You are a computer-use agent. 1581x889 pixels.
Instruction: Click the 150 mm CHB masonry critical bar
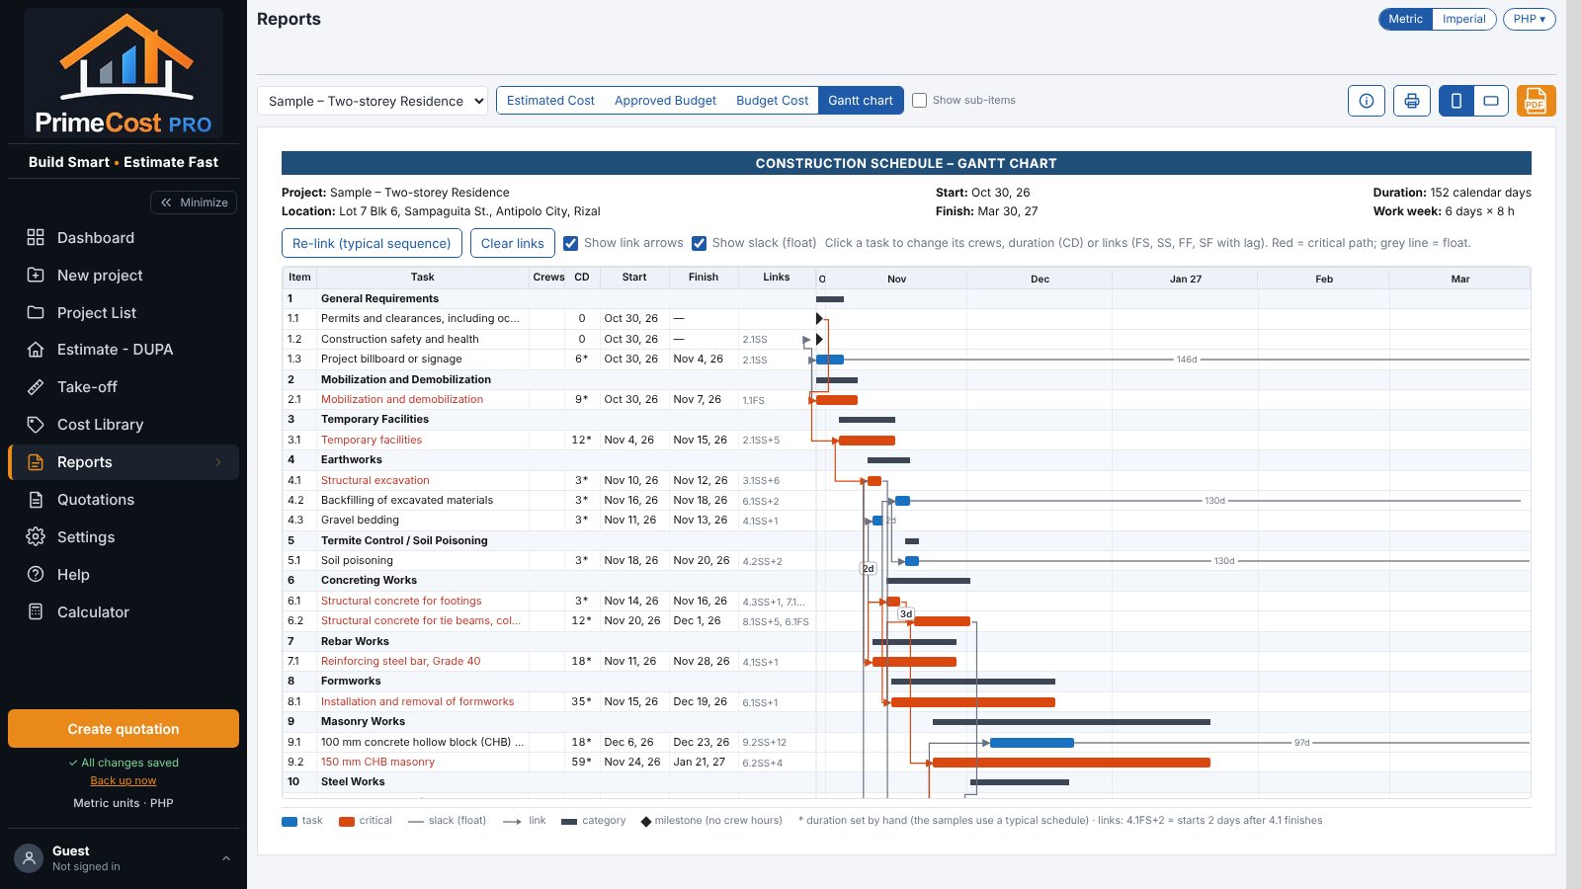(x=1071, y=763)
